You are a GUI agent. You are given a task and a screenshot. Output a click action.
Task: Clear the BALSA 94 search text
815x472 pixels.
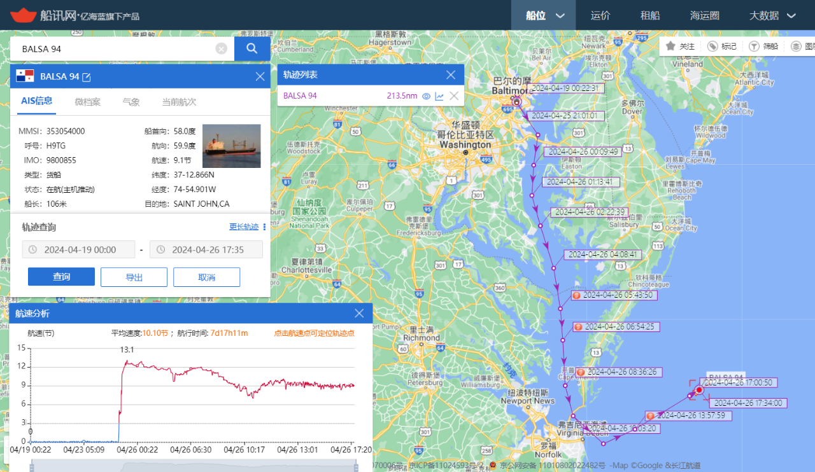[x=221, y=49]
